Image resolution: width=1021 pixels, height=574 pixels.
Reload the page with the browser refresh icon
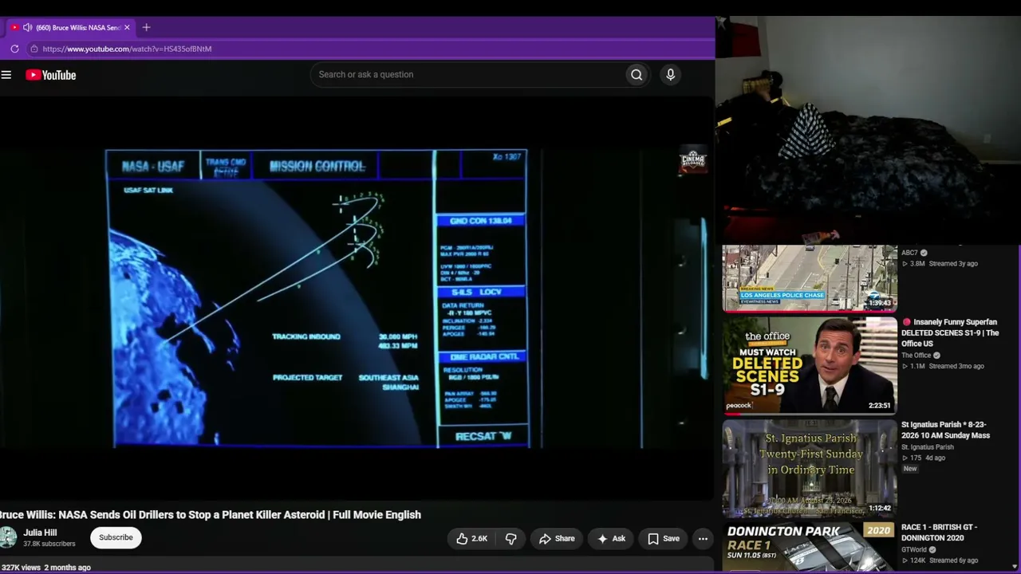click(x=14, y=49)
